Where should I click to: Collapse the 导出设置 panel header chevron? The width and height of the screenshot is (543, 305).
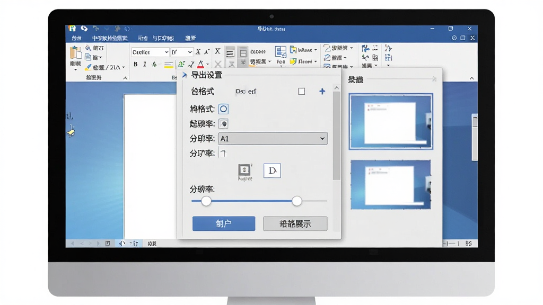(185, 75)
